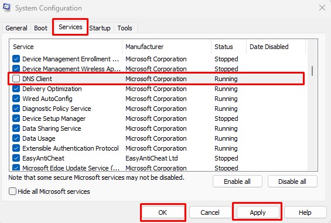
Task: Sort by the Service column header
Action: (66, 47)
